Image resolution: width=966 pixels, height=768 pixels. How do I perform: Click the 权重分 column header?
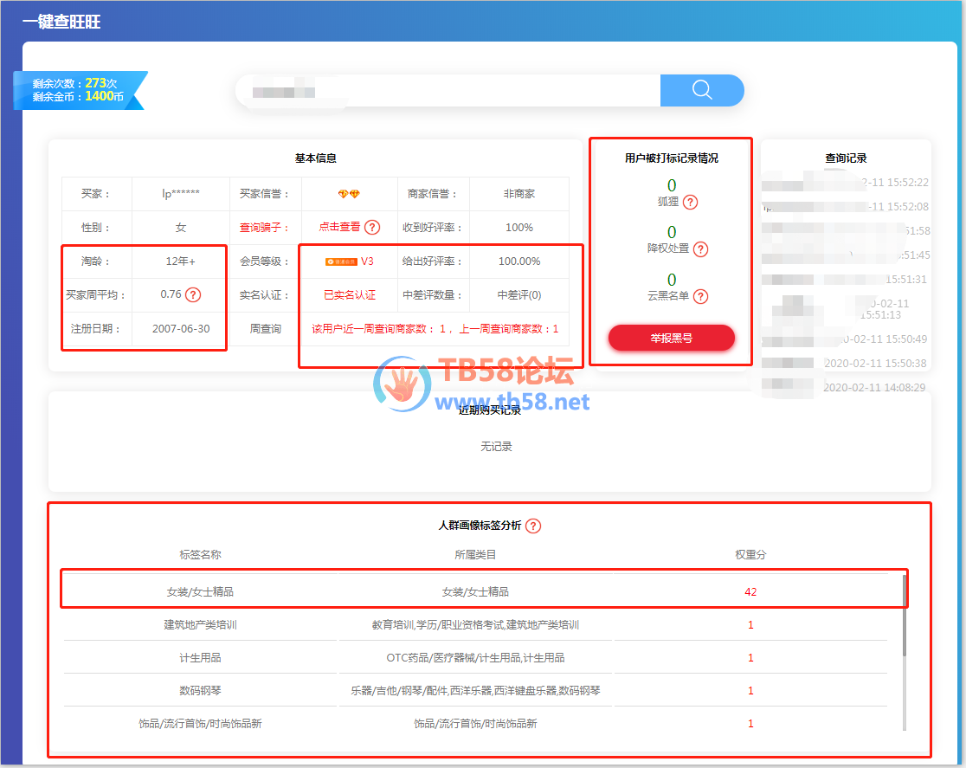coord(750,555)
